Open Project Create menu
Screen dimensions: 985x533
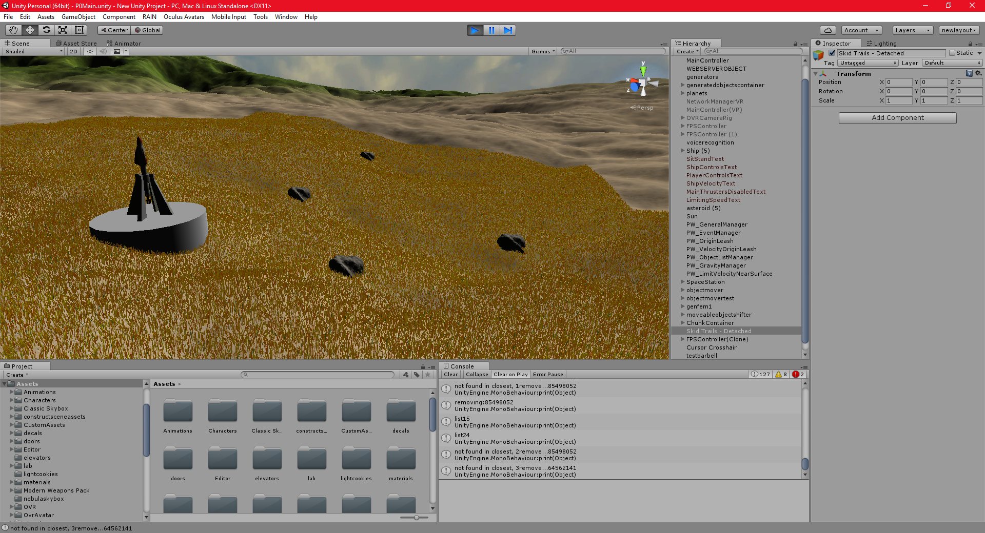point(17,375)
